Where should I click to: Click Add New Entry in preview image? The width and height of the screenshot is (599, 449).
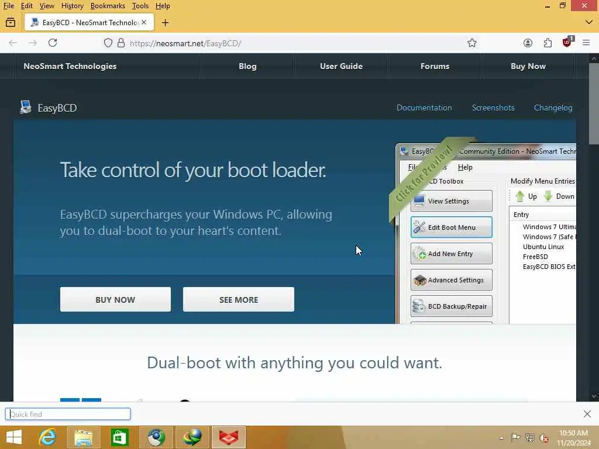[x=451, y=254]
